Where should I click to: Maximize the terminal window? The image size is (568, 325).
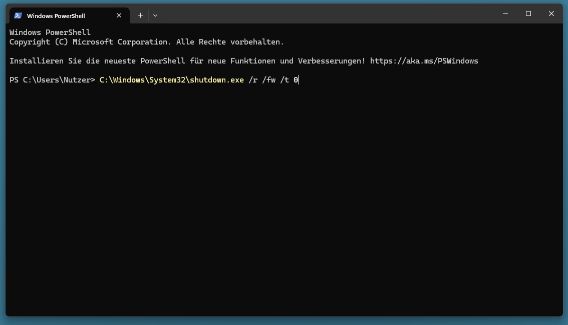[528, 13]
